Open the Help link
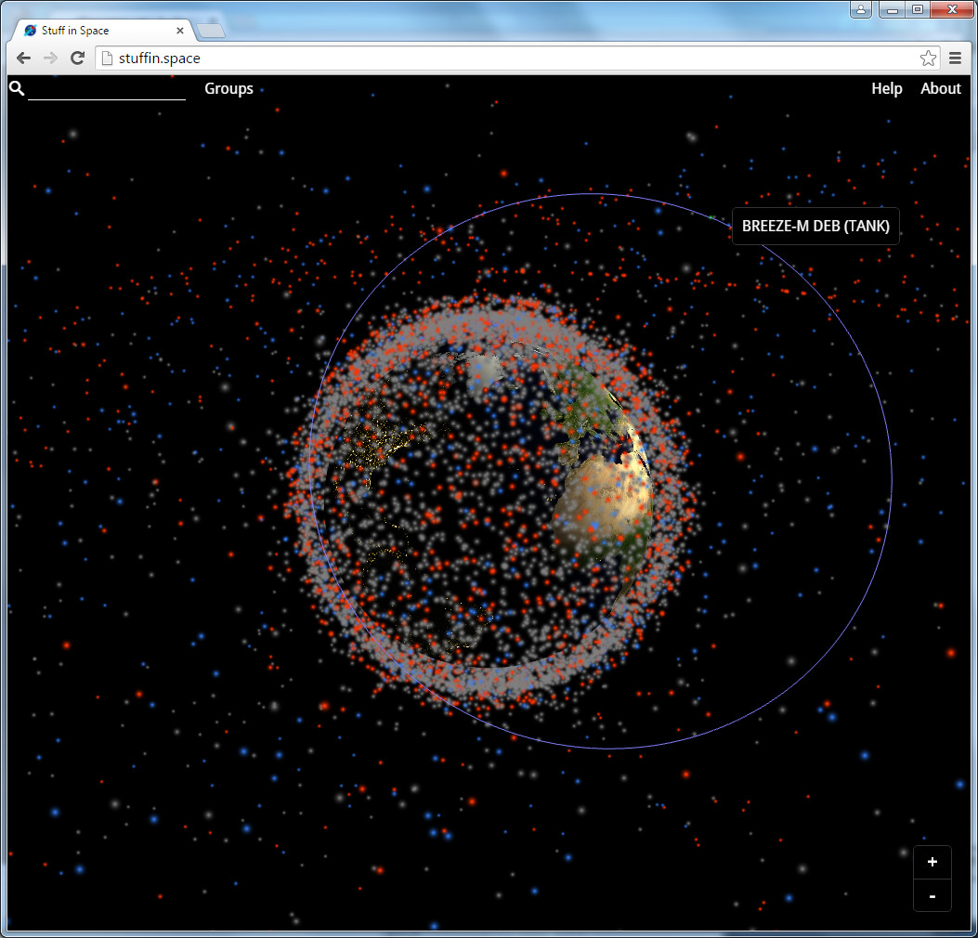The image size is (978, 938). [886, 89]
